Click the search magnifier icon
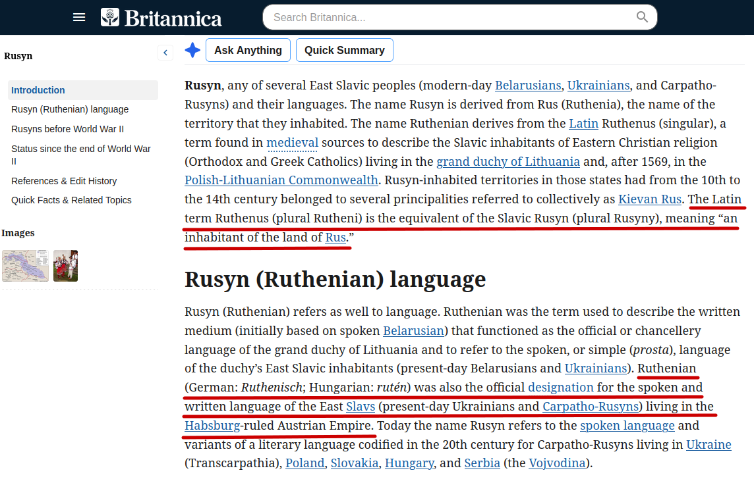This screenshot has height=483, width=754. (642, 17)
